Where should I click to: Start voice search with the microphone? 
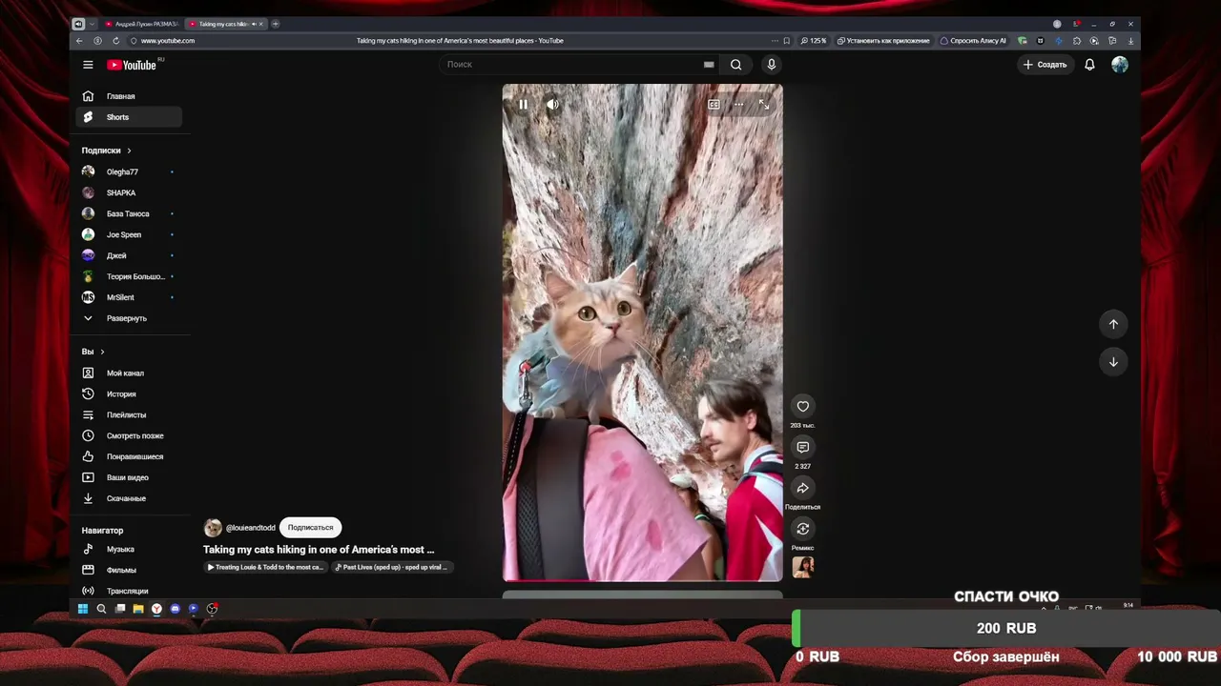[x=772, y=65]
